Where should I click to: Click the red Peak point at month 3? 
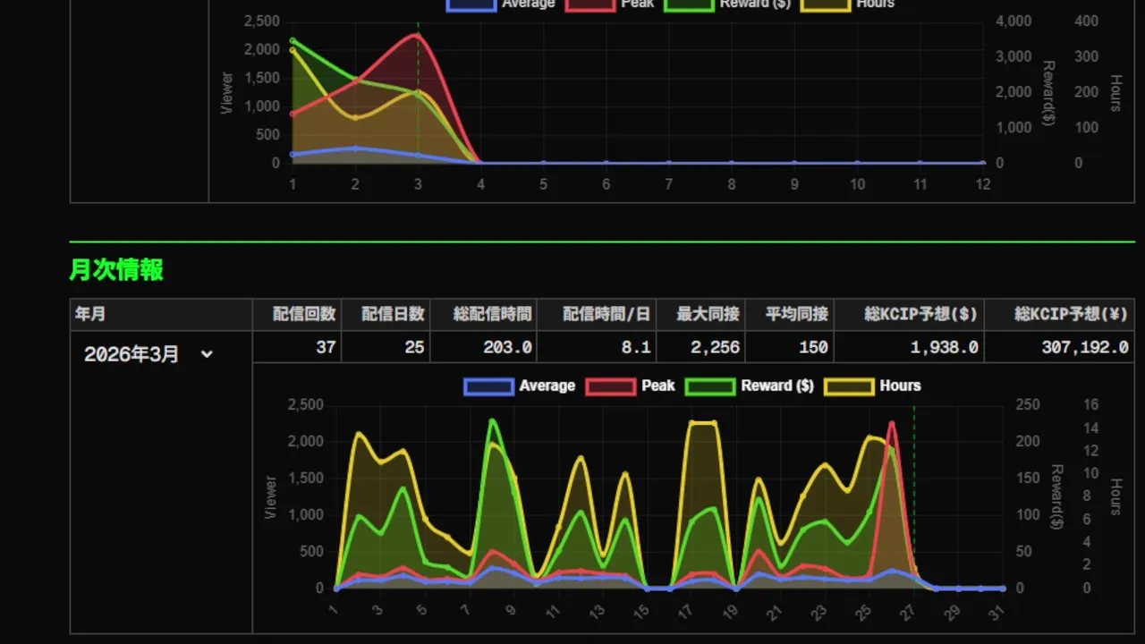[x=418, y=35]
